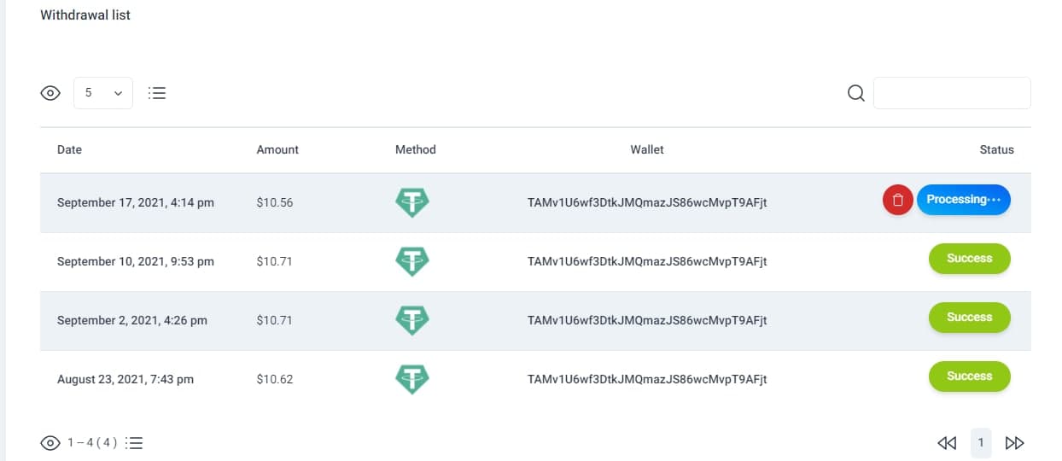Image resolution: width=1062 pixels, height=461 pixels.
Task: Open the rows-per-page dropdown showing 5
Action: [103, 93]
